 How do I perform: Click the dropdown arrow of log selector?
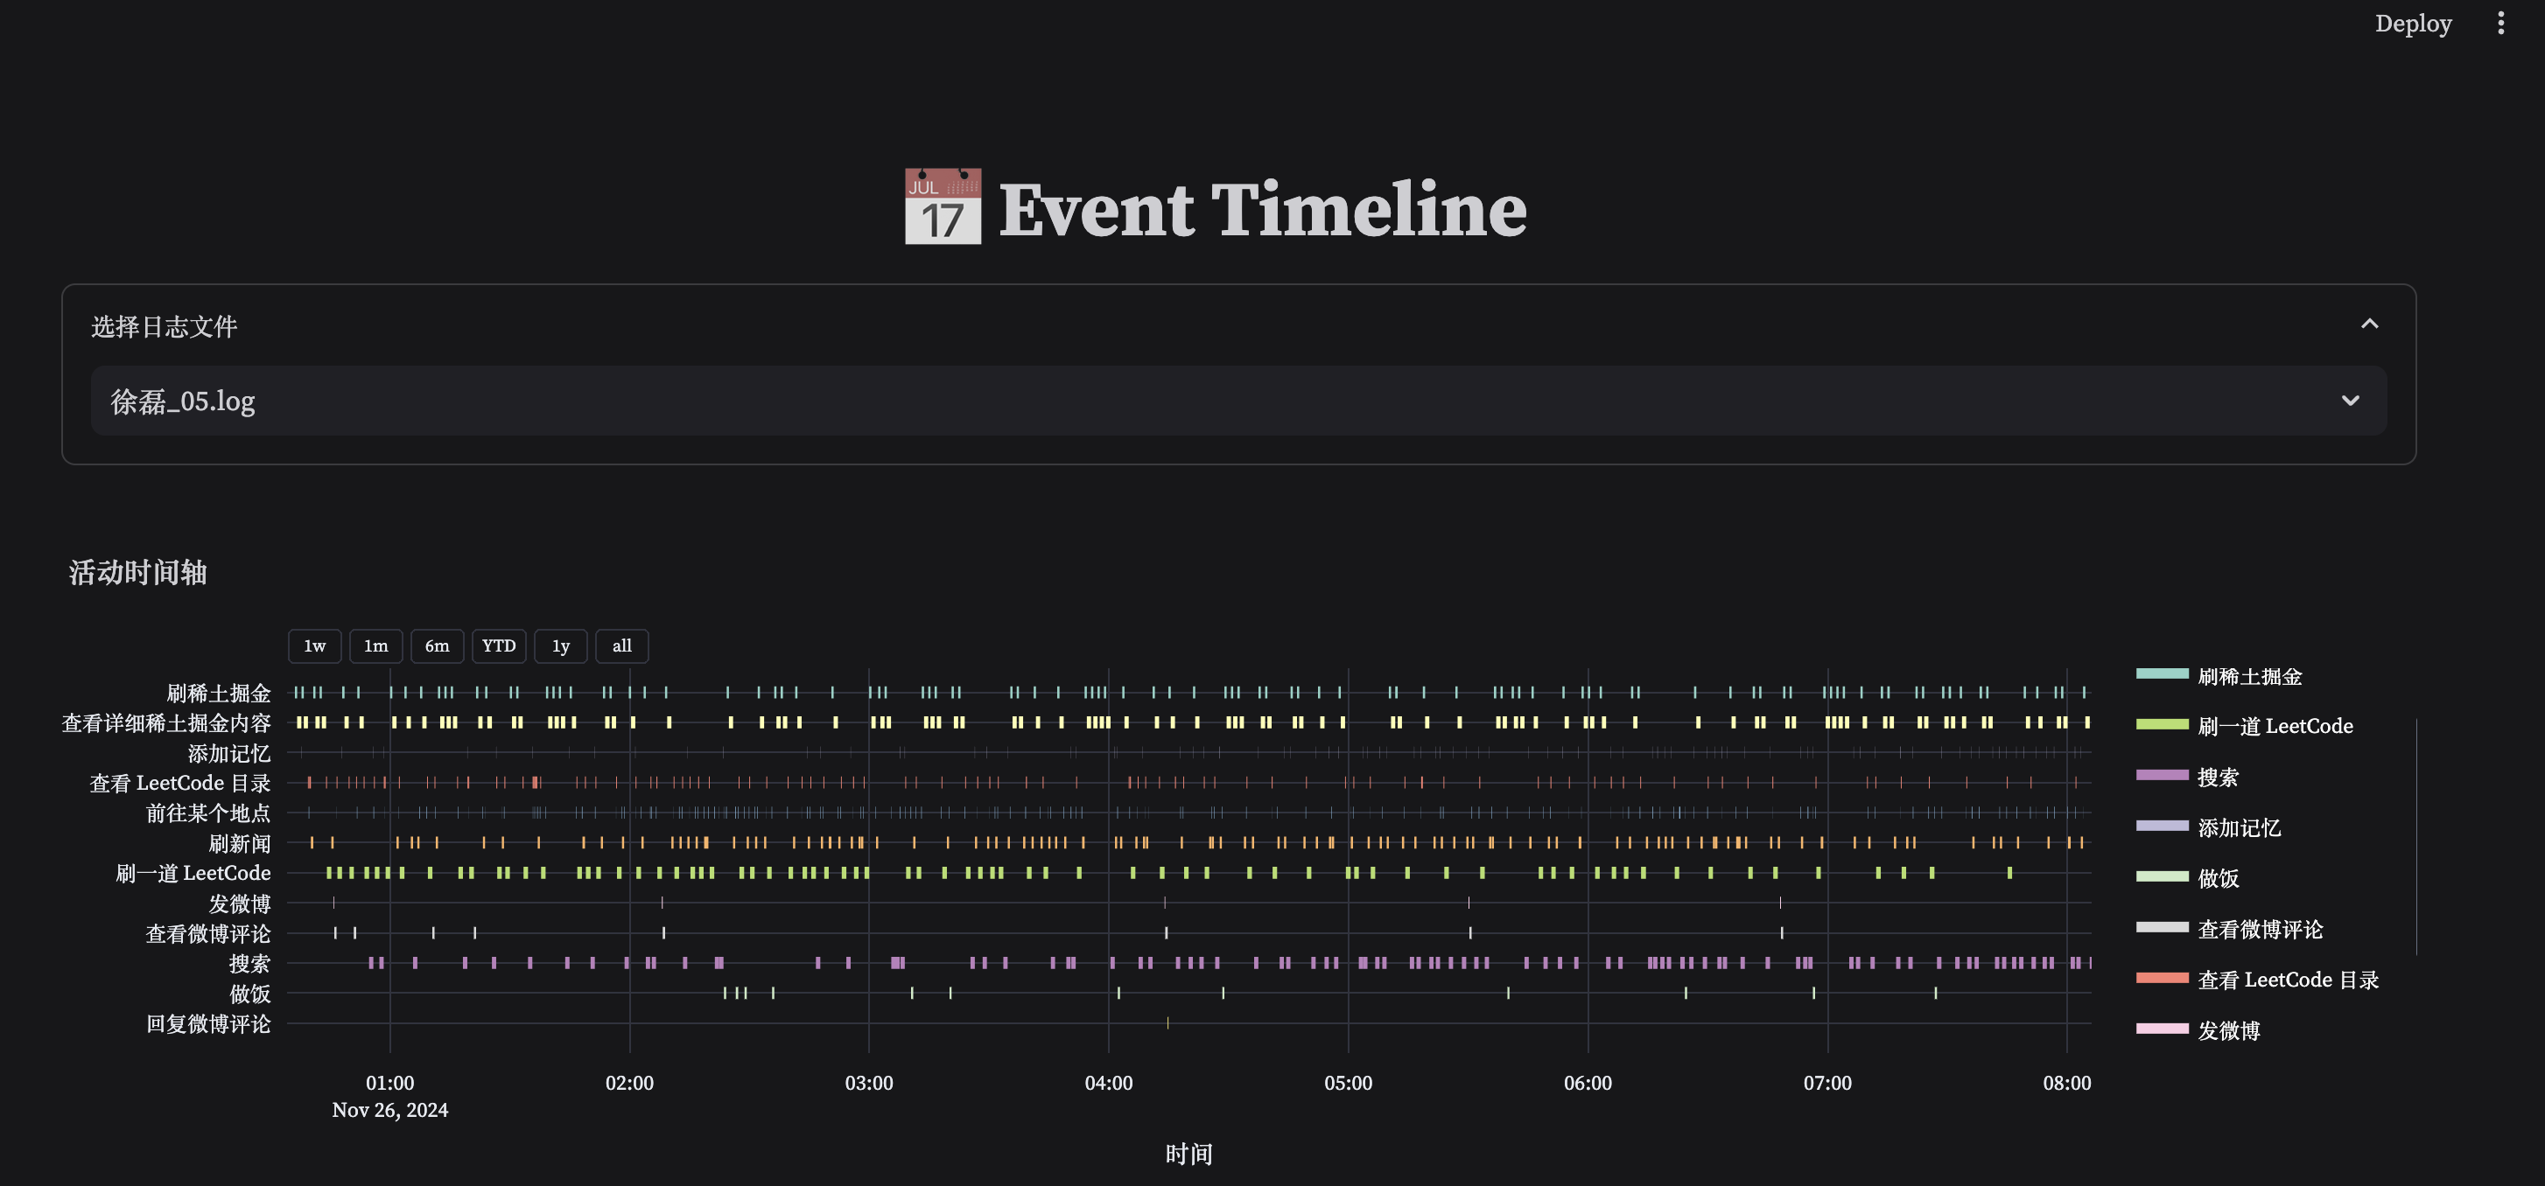click(x=2351, y=401)
